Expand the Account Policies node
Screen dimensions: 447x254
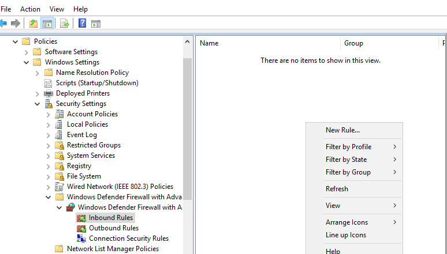[x=48, y=115]
